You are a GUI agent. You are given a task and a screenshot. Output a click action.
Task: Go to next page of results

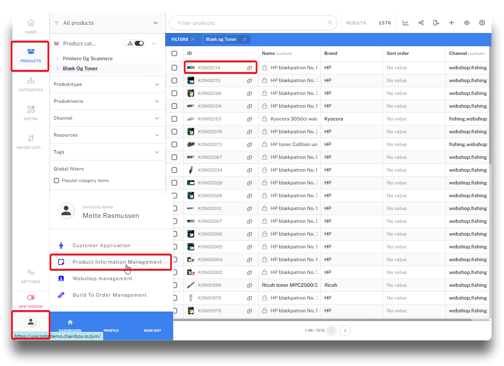pyautogui.click(x=345, y=331)
